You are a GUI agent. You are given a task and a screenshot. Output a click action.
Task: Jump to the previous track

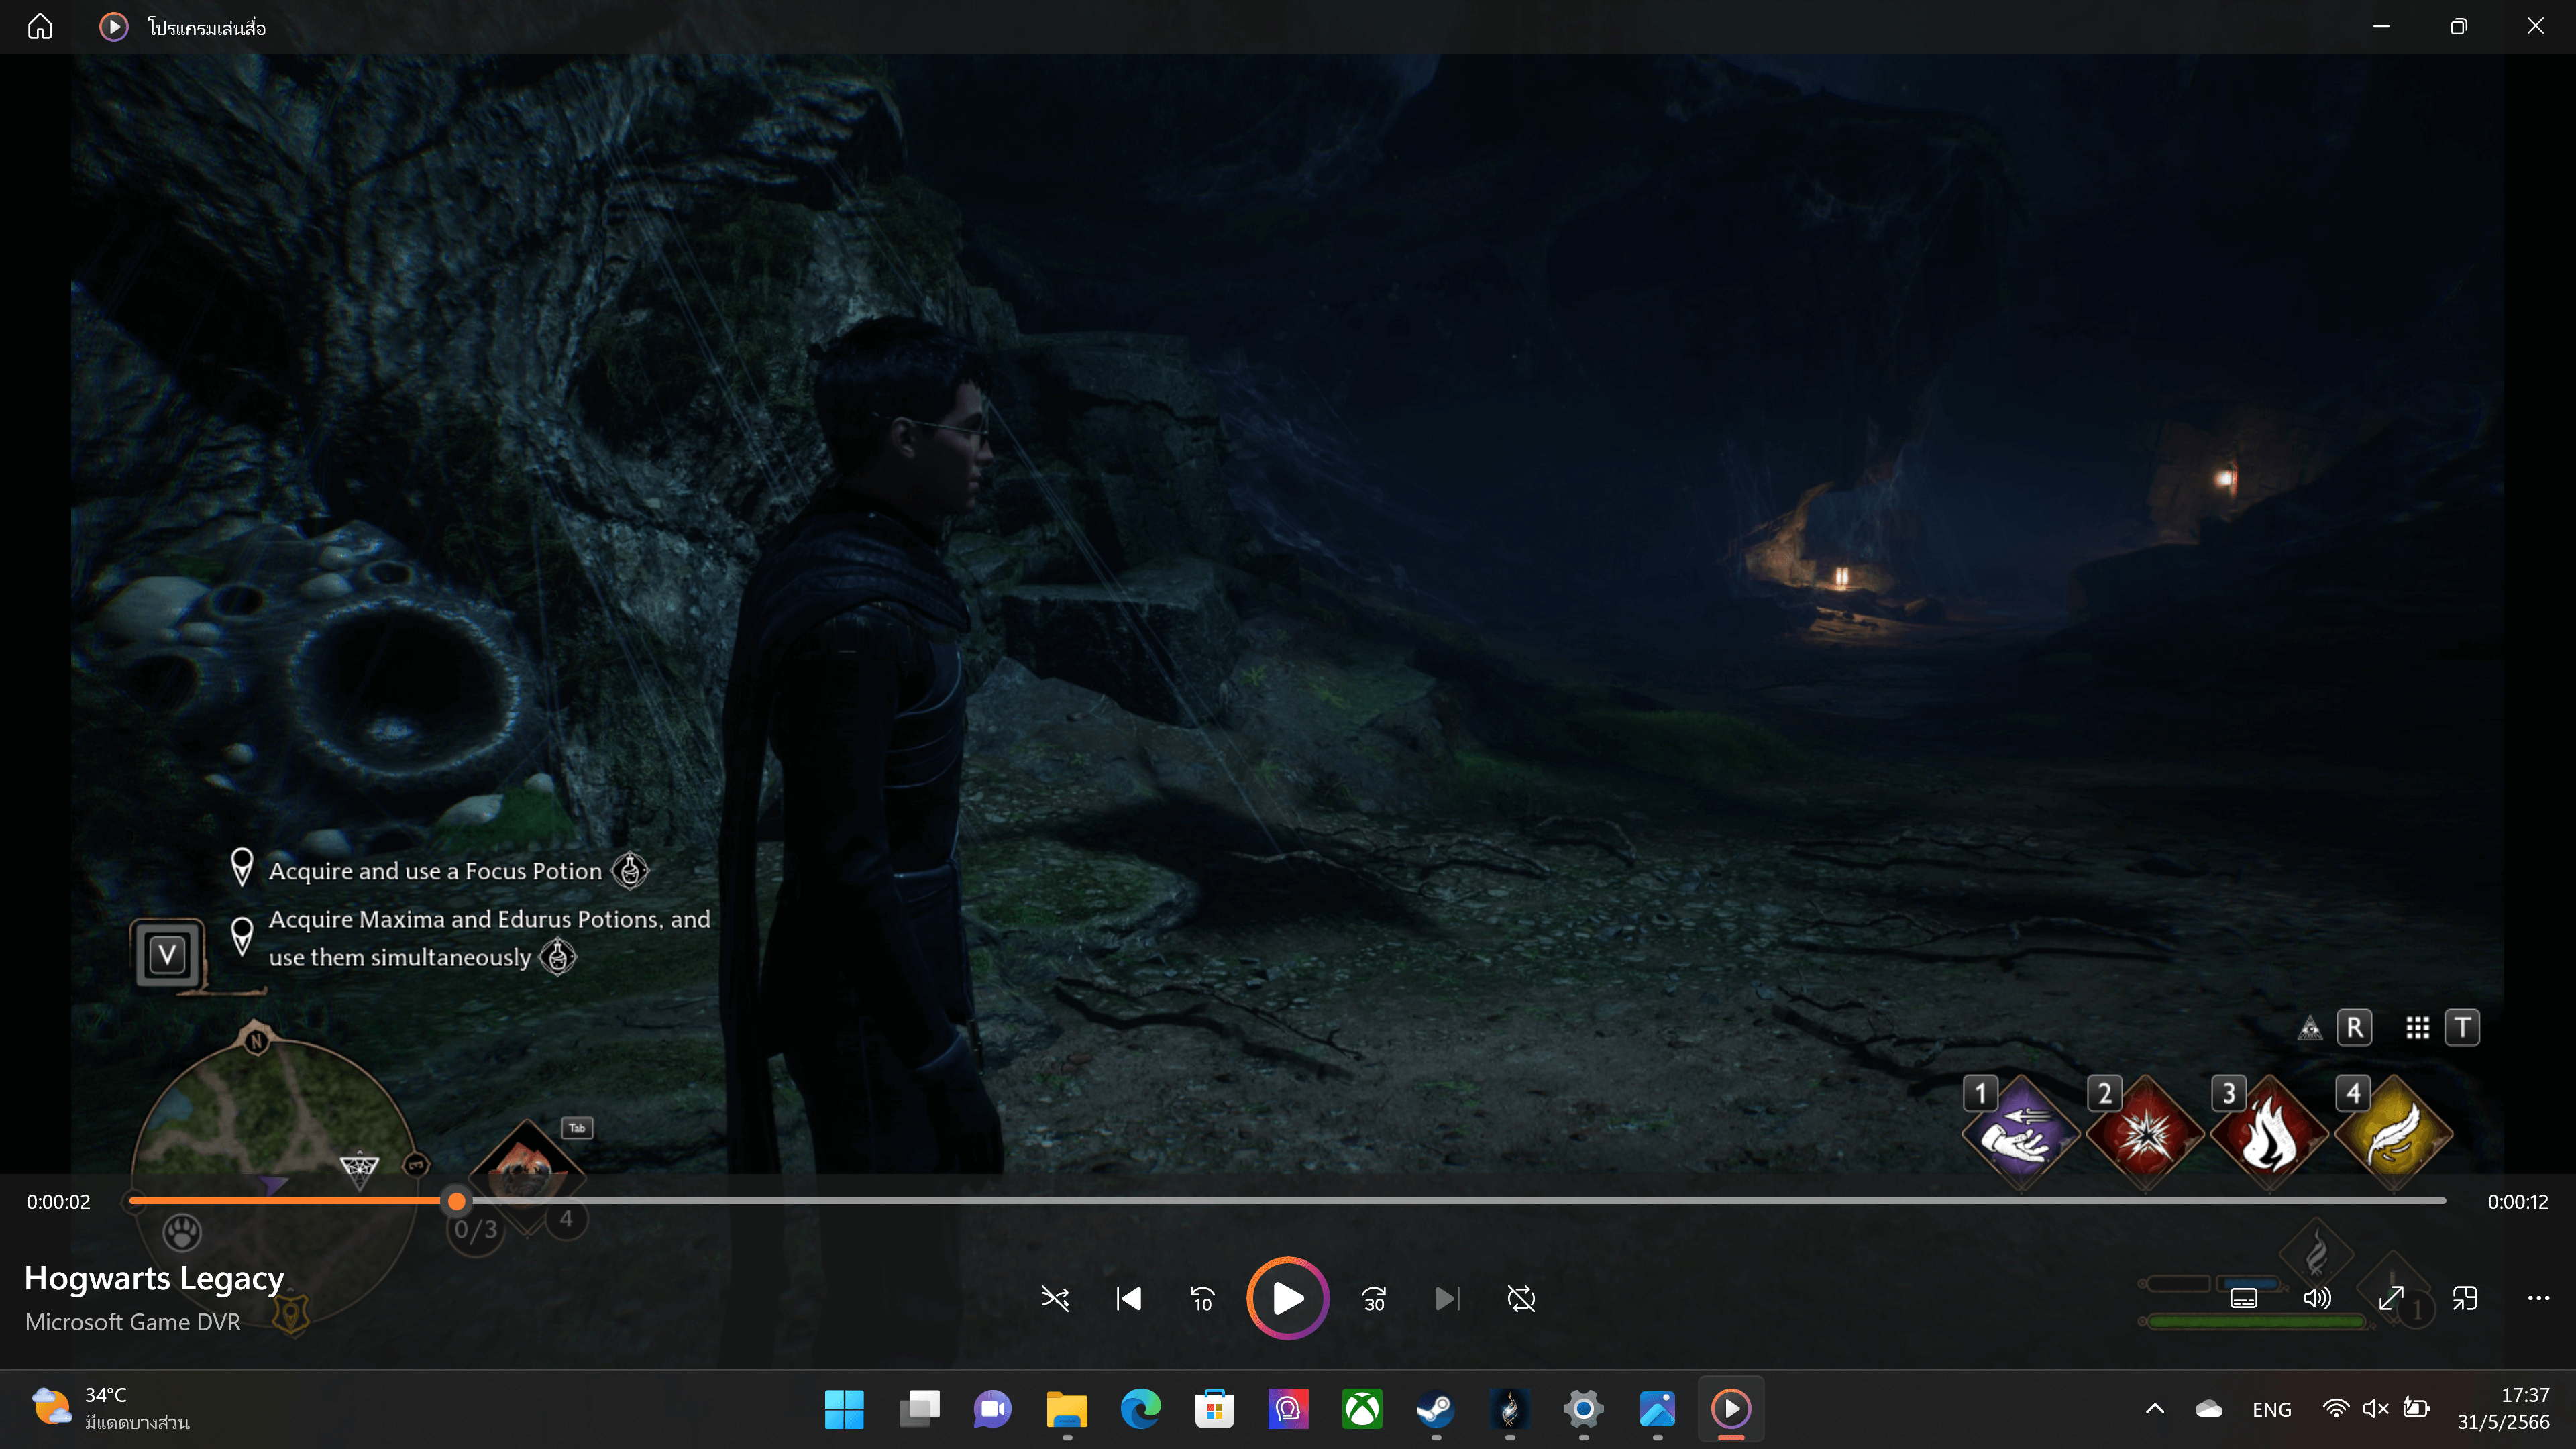1129,1299
